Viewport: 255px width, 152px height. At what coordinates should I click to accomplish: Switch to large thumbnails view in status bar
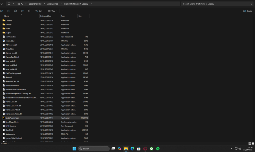[253, 143]
